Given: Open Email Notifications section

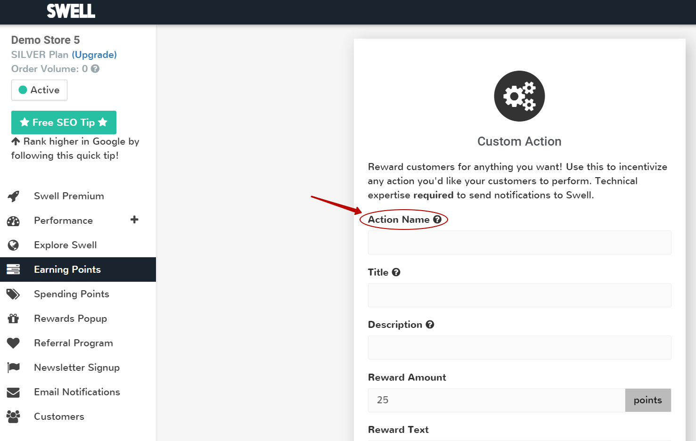Looking at the screenshot, I should click(x=78, y=392).
